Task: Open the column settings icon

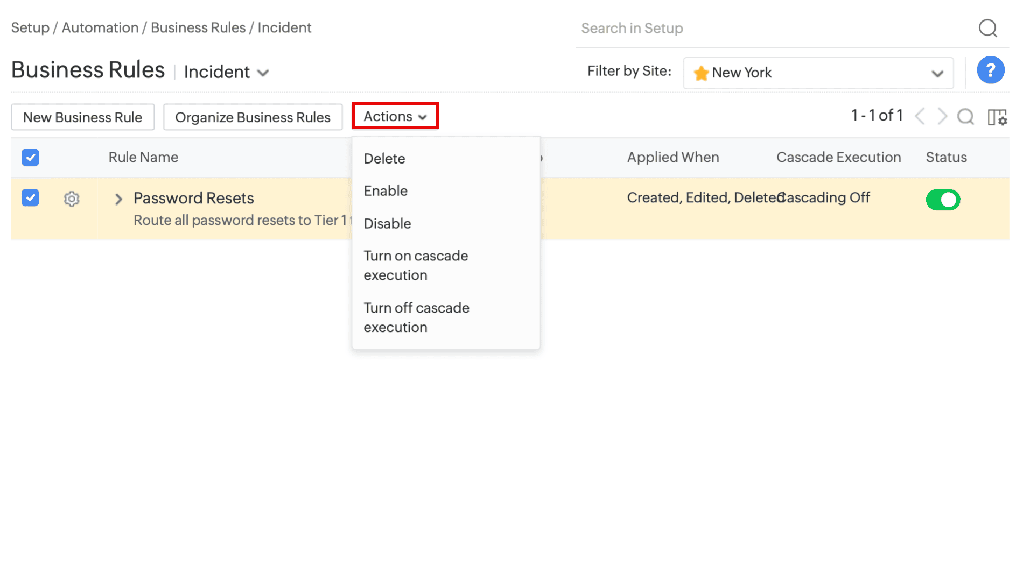Action: (x=997, y=117)
